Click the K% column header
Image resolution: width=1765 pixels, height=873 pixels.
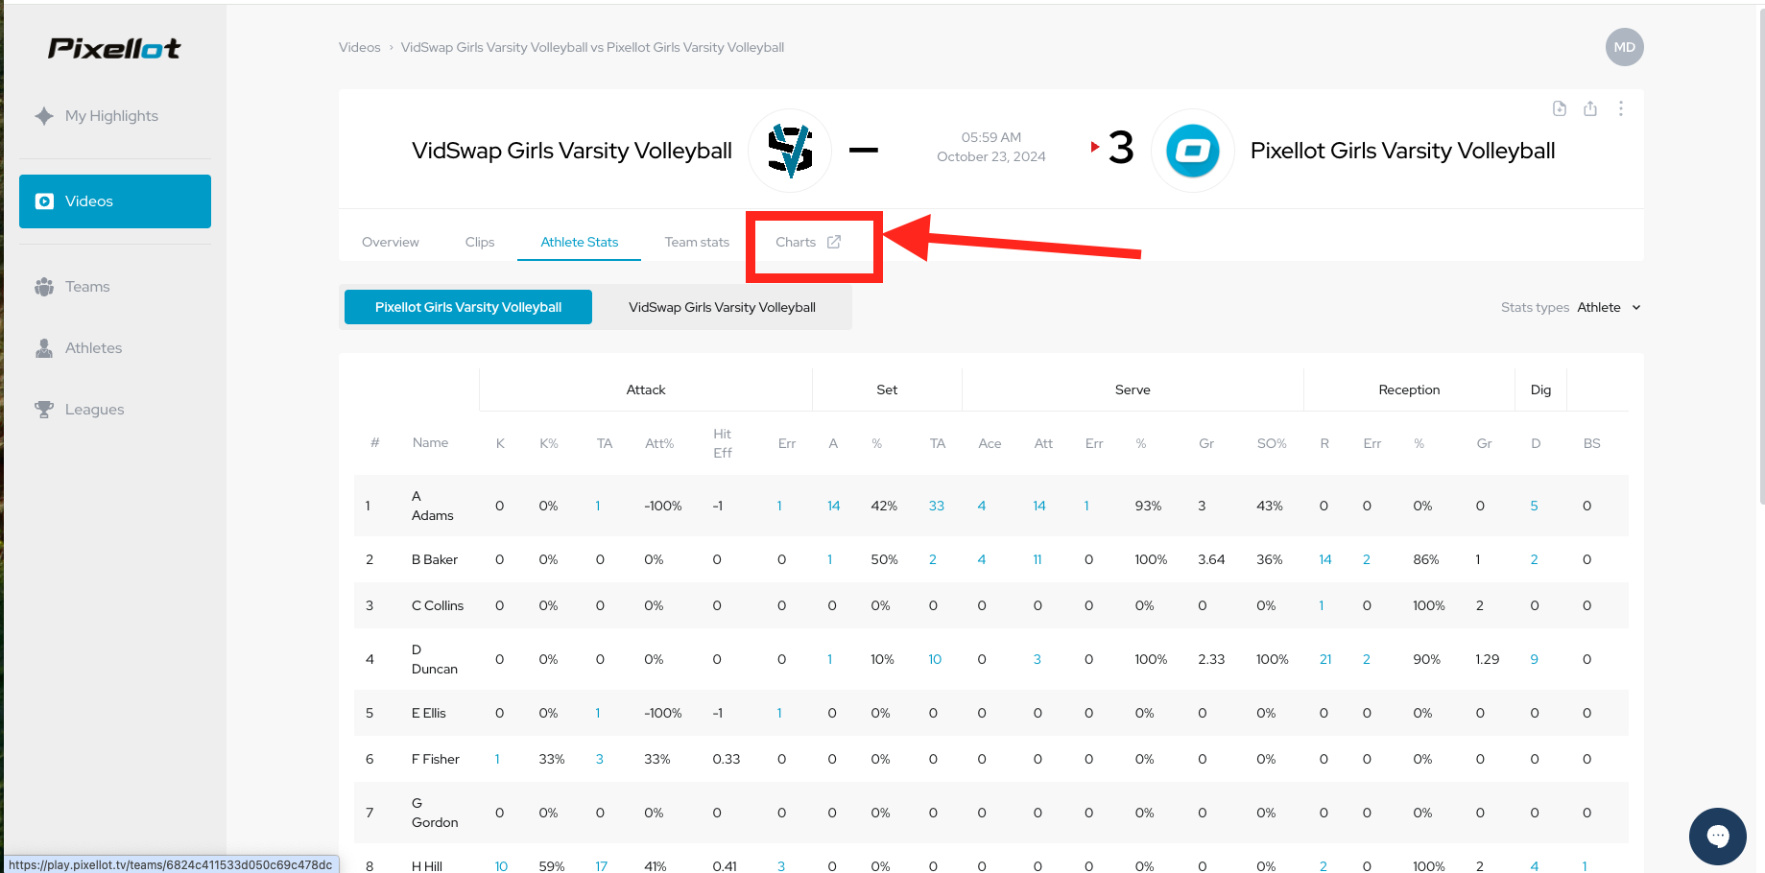549,443
